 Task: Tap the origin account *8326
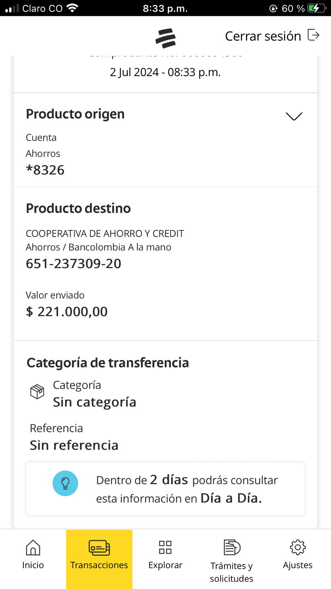coord(45,170)
